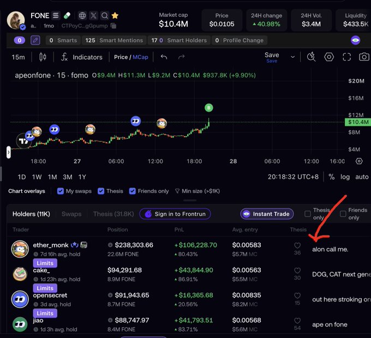Click the Instant Trade button
The height and width of the screenshot is (338, 371).
click(x=267, y=214)
